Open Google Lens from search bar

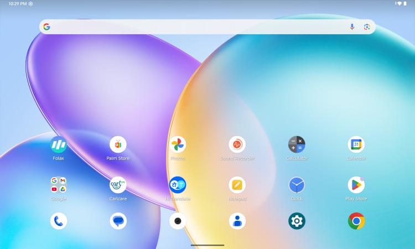pyautogui.click(x=367, y=27)
